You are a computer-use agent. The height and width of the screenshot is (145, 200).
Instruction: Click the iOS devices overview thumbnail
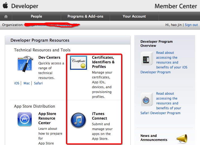pyautogui.click(x=147, y=58)
